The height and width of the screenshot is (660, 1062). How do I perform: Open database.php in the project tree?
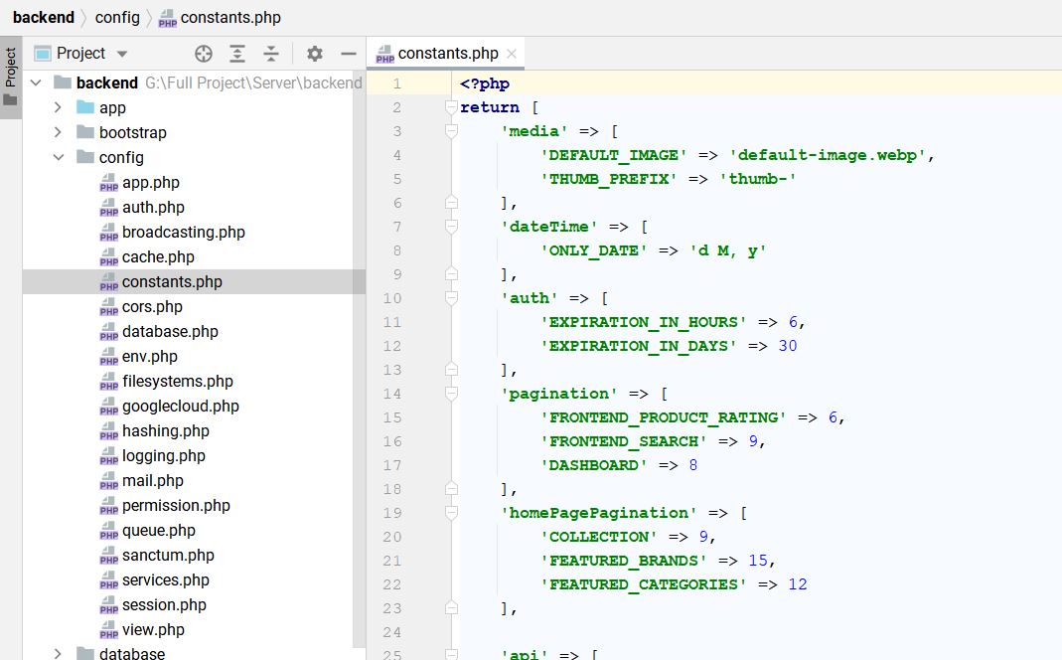pyautogui.click(x=170, y=331)
